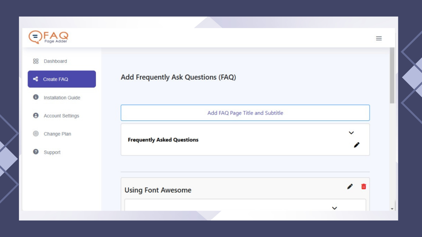Open the hamburger menu icon
This screenshot has height=237, width=422.
(379, 38)
